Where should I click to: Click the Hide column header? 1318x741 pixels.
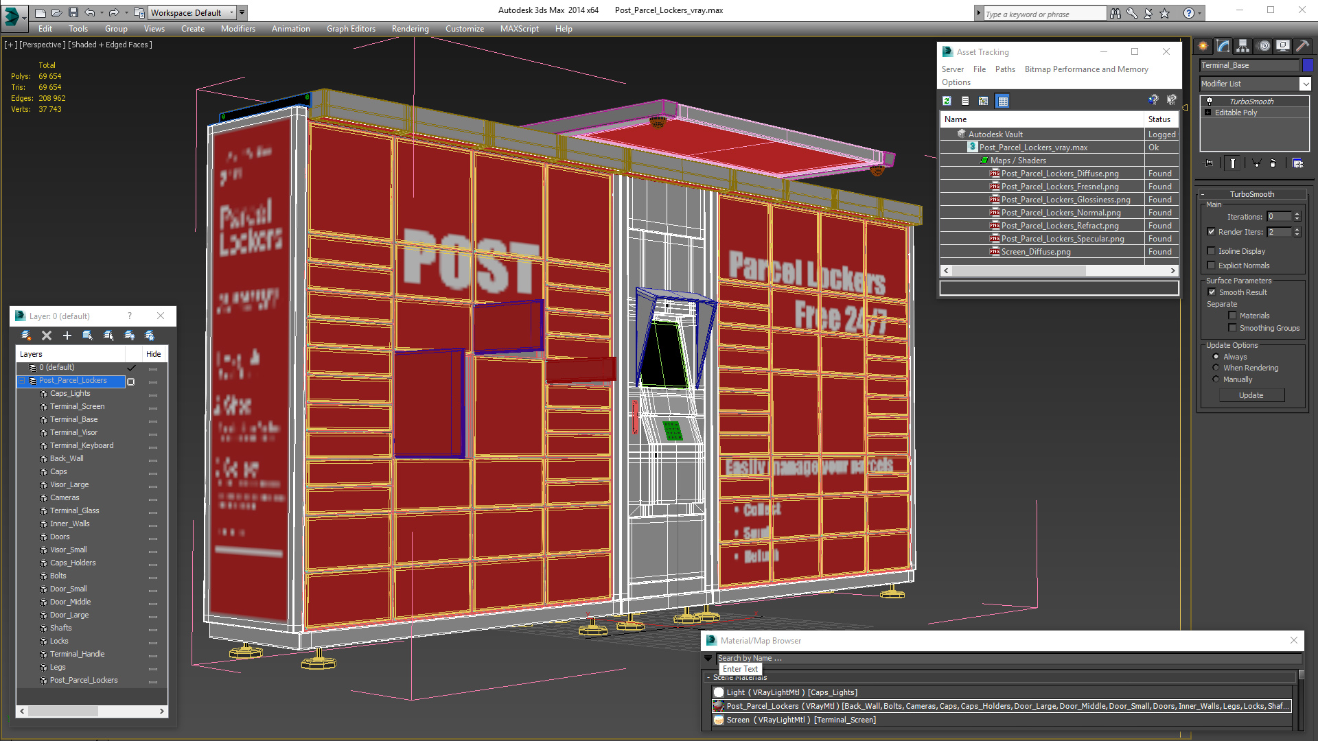pos(154,354)
